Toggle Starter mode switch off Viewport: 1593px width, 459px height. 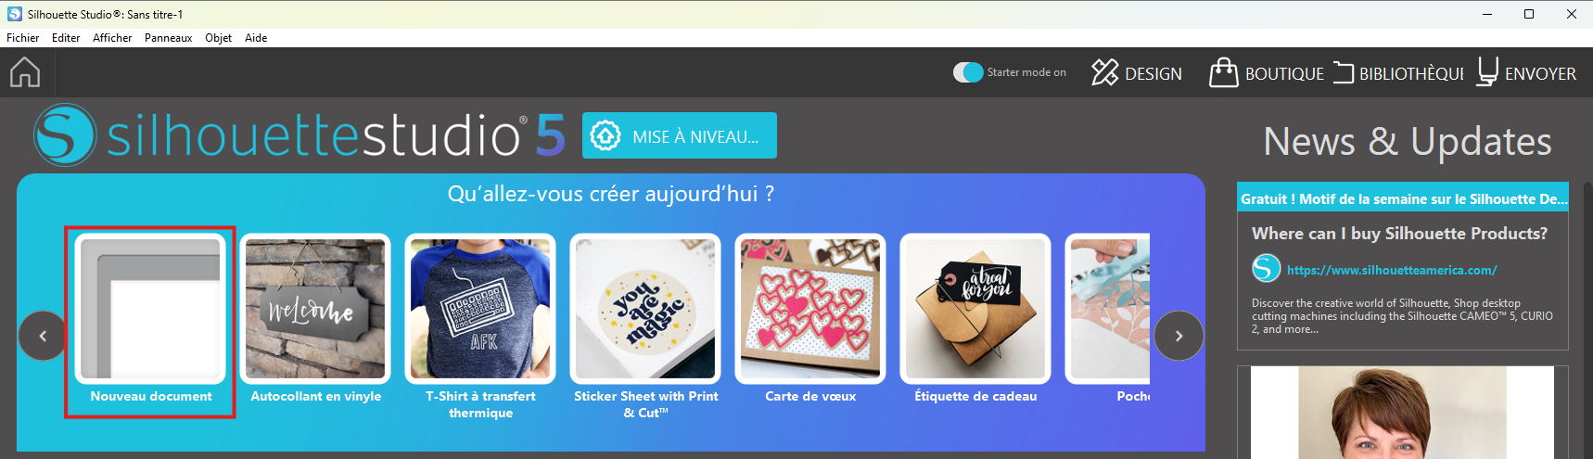[968, 72]
